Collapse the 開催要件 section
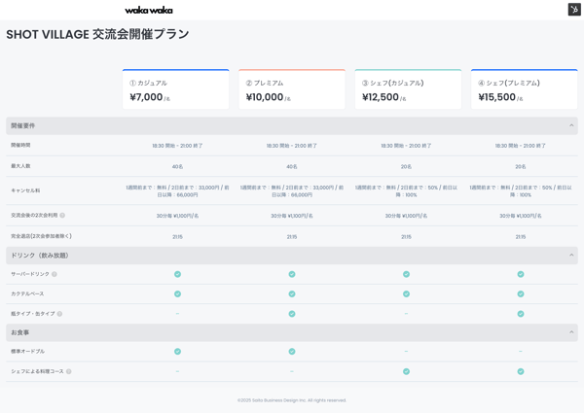This screenshot has height=413, width=584. [x=571, y=125]
